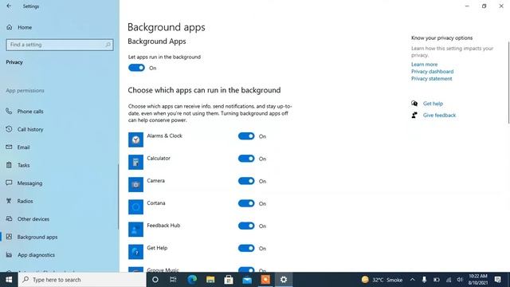Open Mail app from taskbar
The image size is (510, 287).
tap(247, 280)
